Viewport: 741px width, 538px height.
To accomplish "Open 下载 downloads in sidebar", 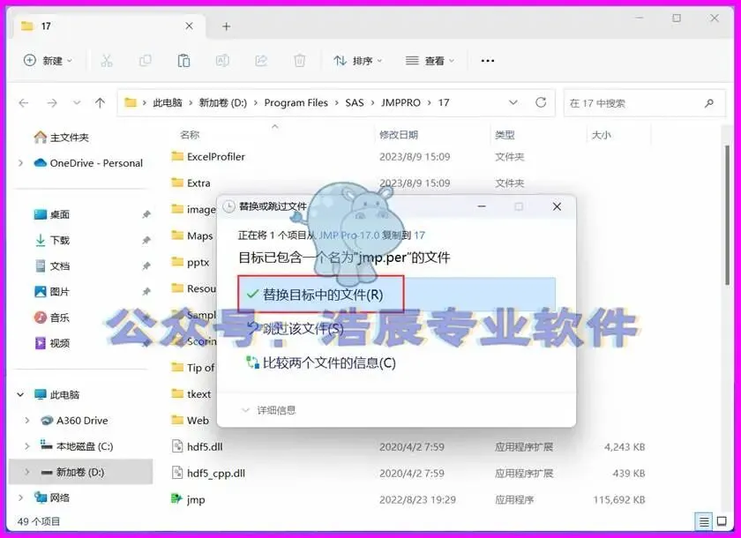I will 52,241.
